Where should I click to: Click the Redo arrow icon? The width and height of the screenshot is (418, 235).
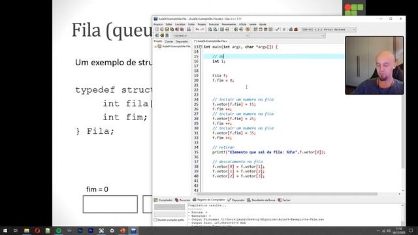(x=202, y=29)
